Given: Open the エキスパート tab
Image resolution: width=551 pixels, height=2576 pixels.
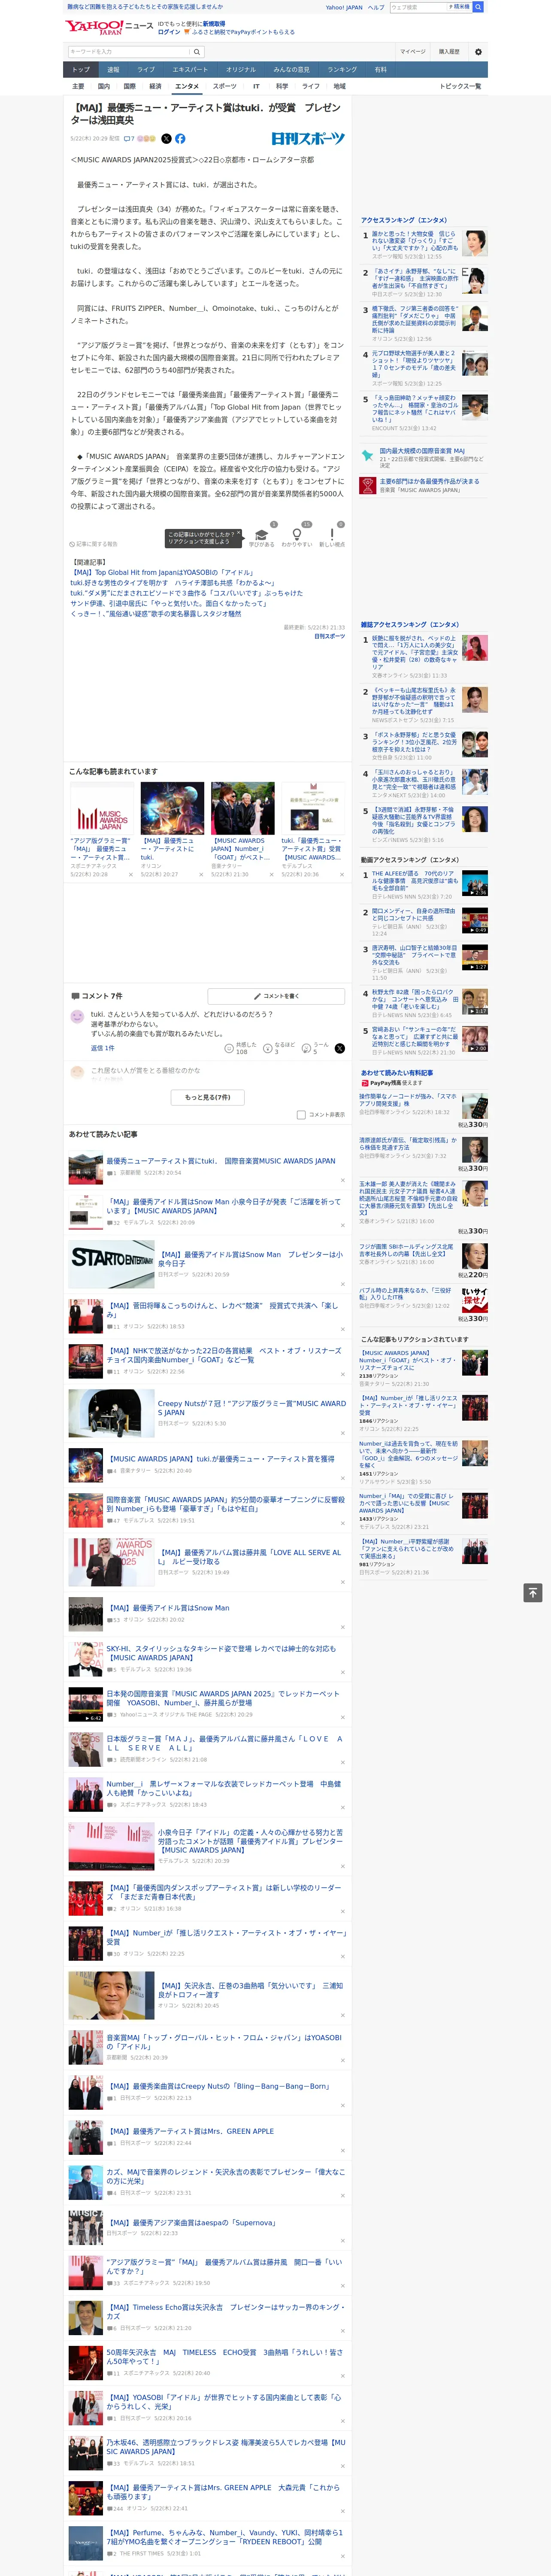Looking at the screenshot, I should tap(190, 70).
